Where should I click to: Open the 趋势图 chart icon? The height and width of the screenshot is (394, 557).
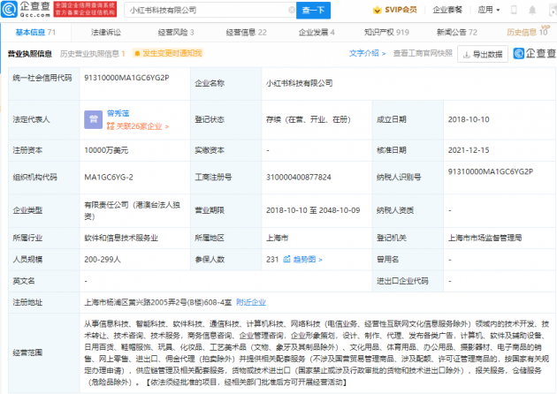pyautogui.click(x=286, y=259)
